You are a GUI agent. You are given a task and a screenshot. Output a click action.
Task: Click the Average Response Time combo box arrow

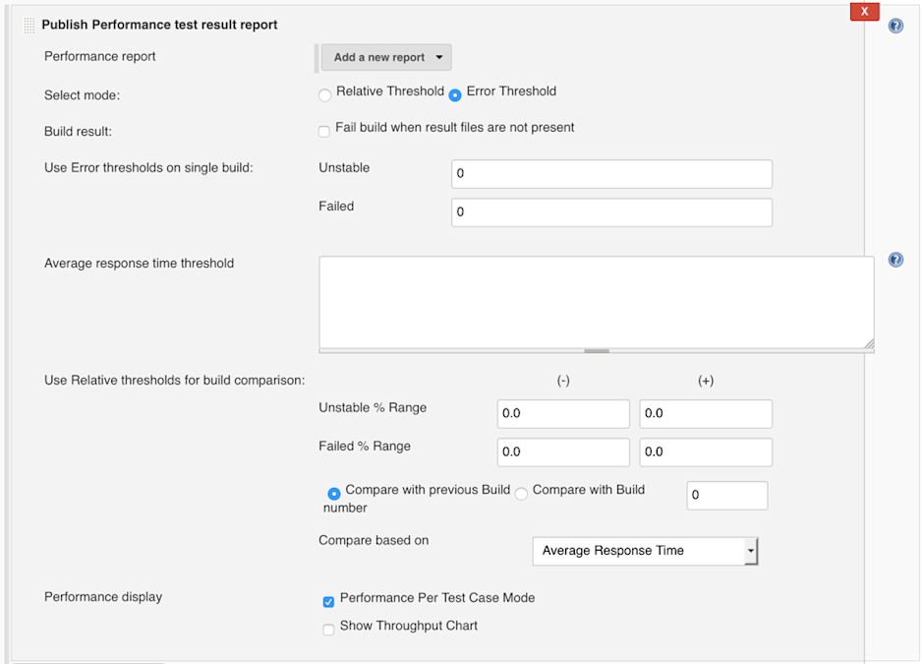point(751,551)
